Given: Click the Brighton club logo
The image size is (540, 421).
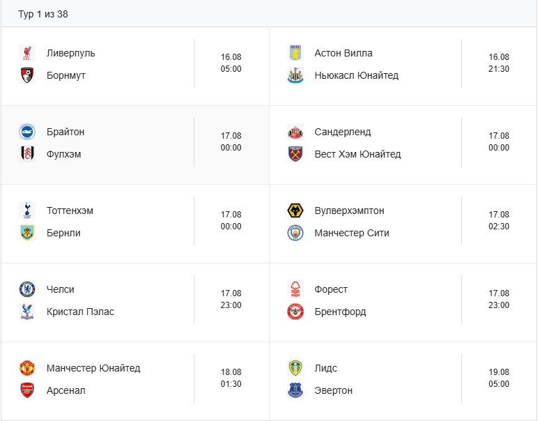Looking at the screenshot, I should coord(27,132).
